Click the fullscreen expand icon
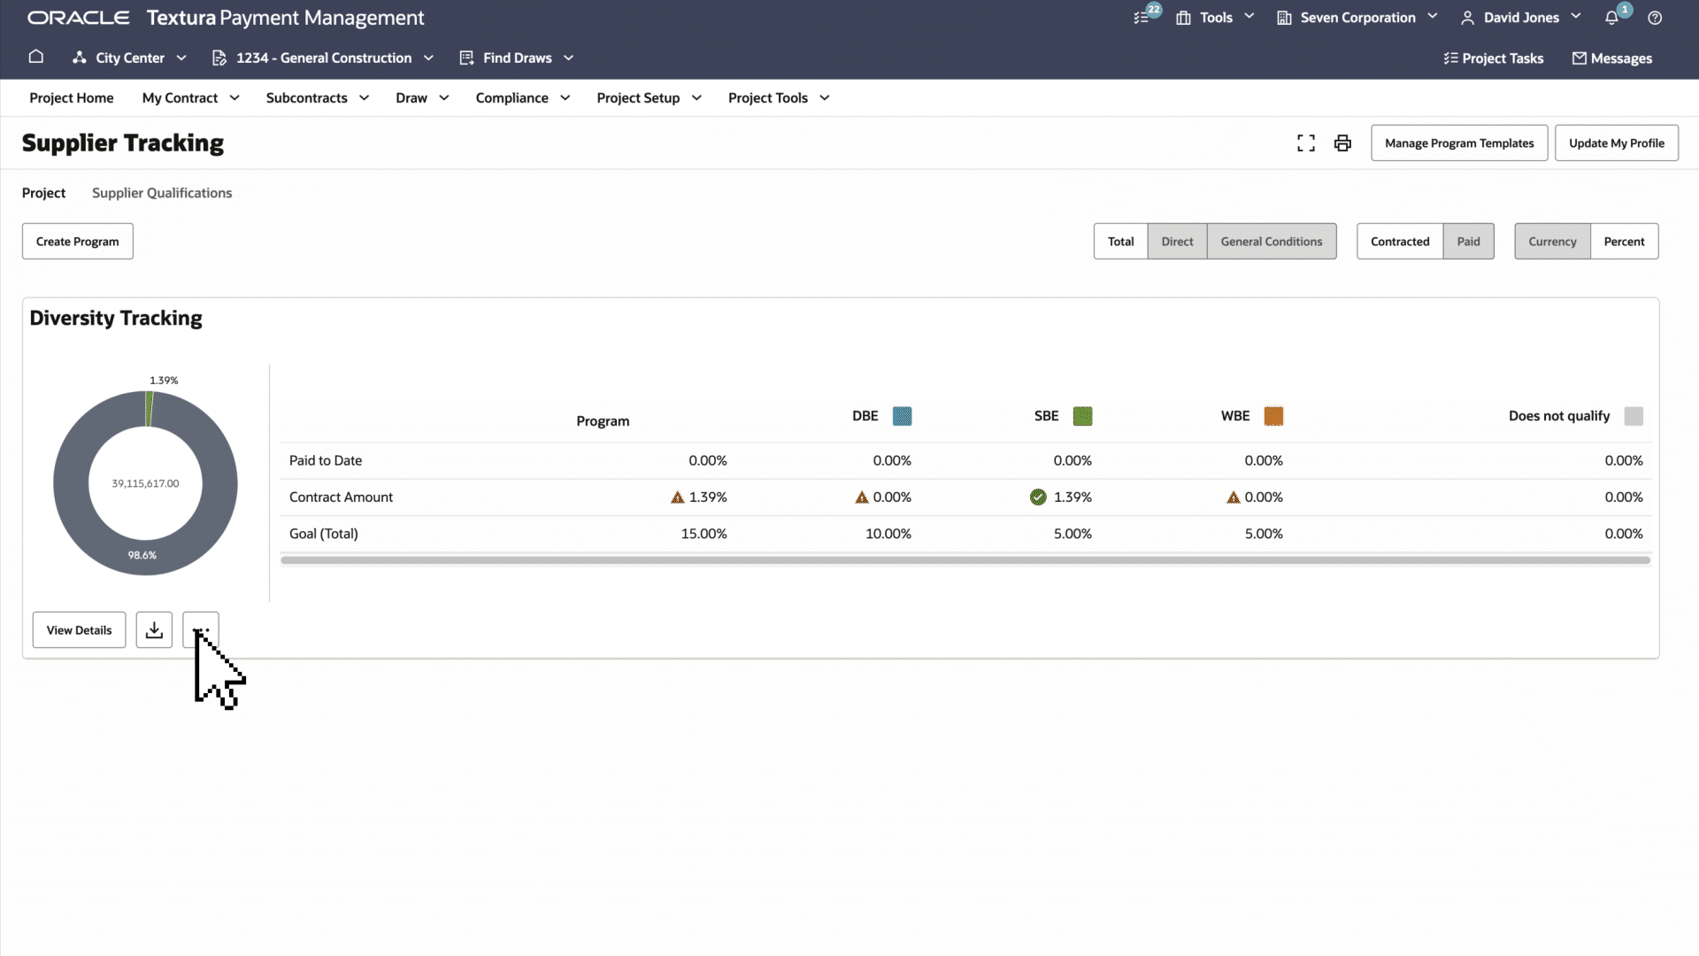This screenshot has height=956, width=1699. click(1306, 143)
